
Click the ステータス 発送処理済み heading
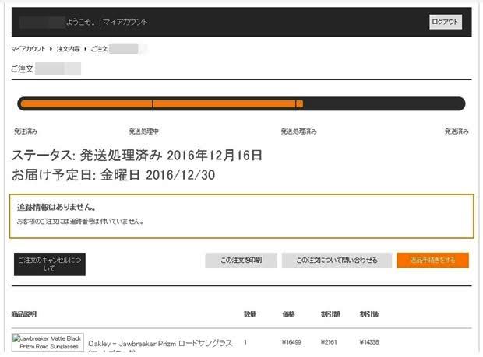tap(137, 156)
